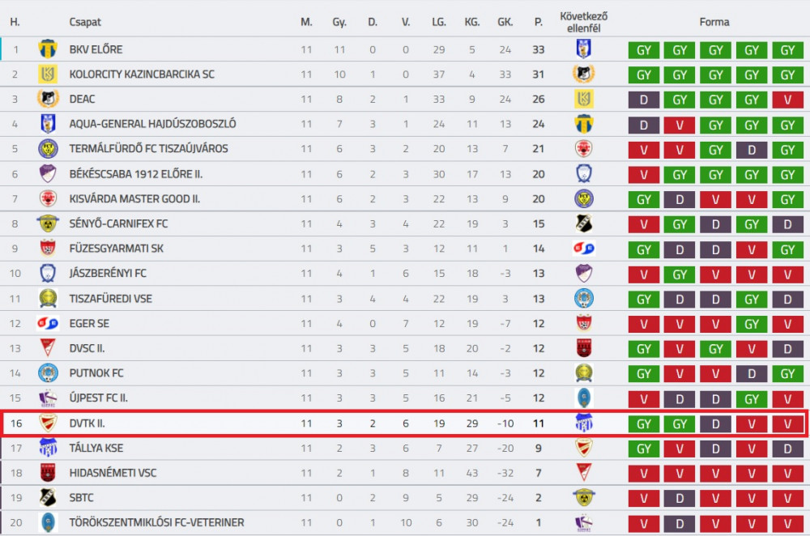Open DVTK II. team crest icon
Viewport: 810px width, 536px height.
(48, 423)
